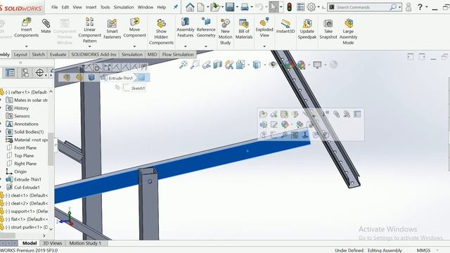
Task: Expand Insert Components dropdown arrow
Action: pos(27,46)
